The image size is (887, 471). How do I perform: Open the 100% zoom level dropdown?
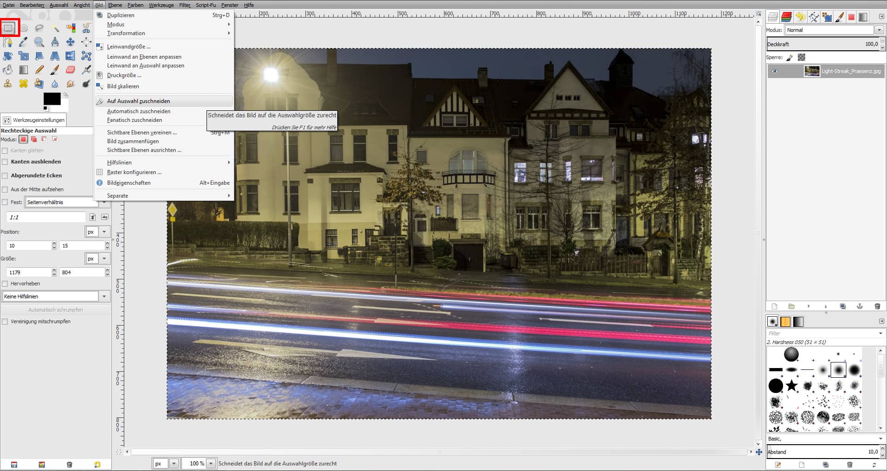[x=211, y=463]
